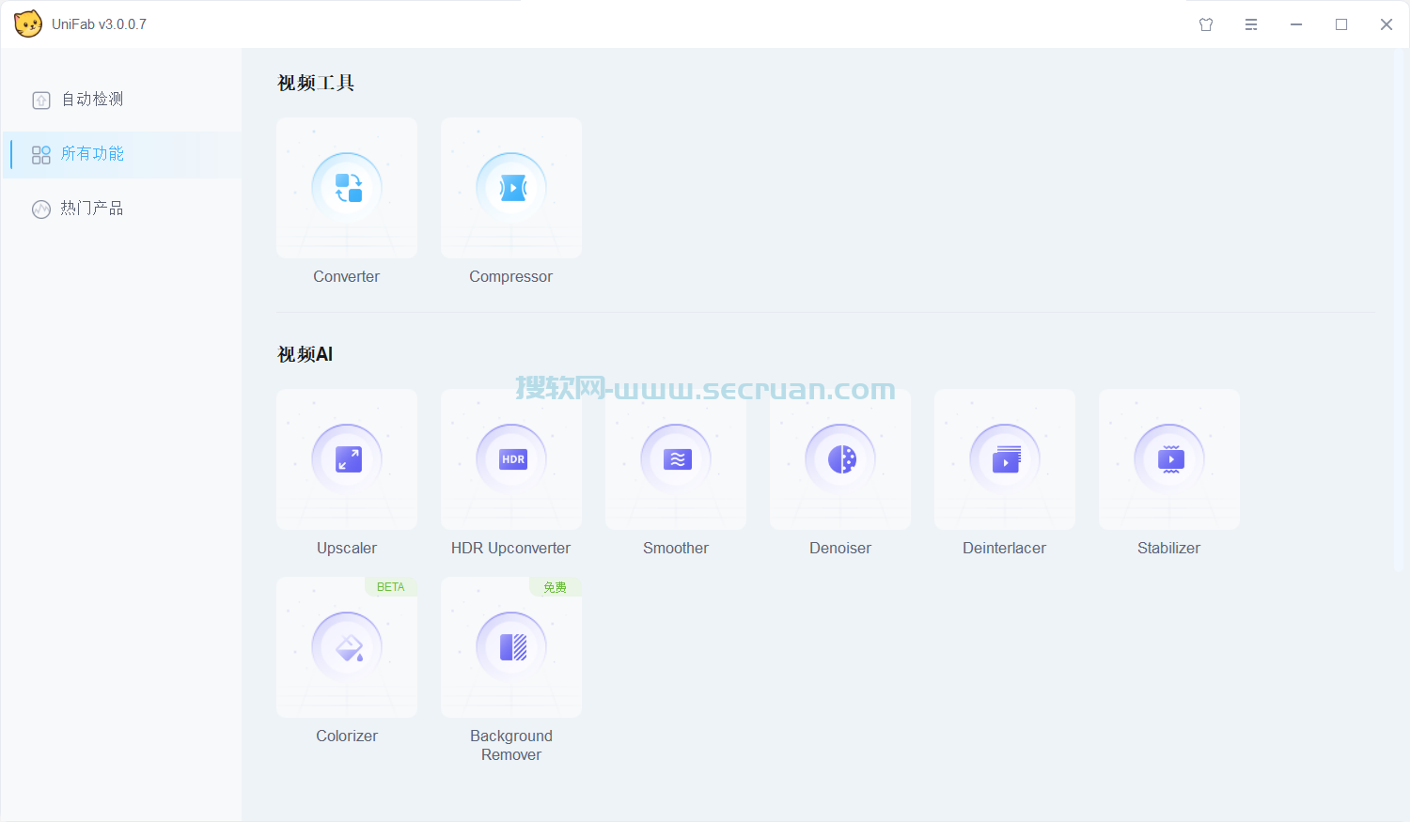Open the Denoiser tool icon

pos(840,459)
